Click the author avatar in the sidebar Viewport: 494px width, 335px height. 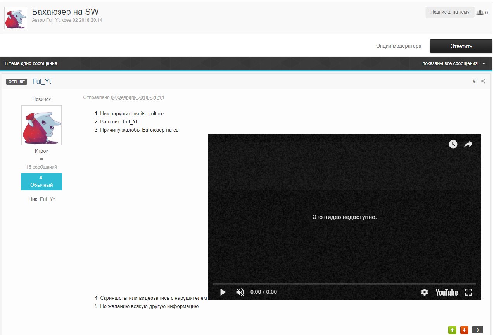(x=41, y=125)
